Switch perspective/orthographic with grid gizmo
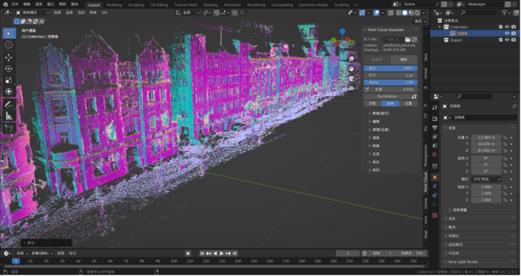521x276 pixels. click(x=352, y=88)
